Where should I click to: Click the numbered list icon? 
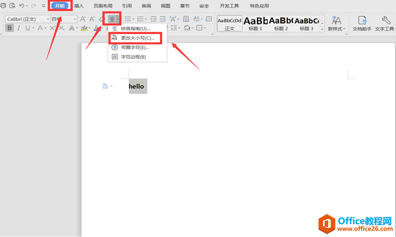(140, 19)
